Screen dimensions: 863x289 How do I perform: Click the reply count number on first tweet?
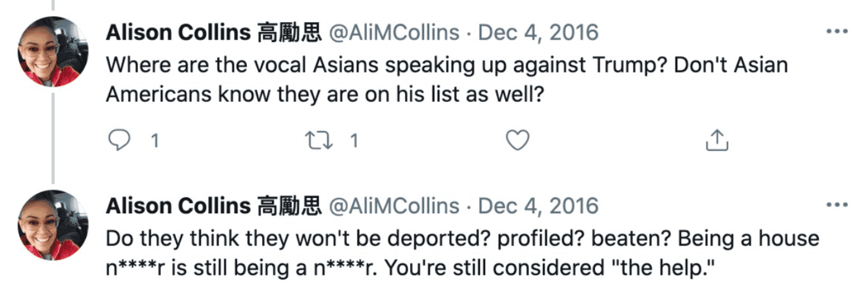(x=155, y=141)
